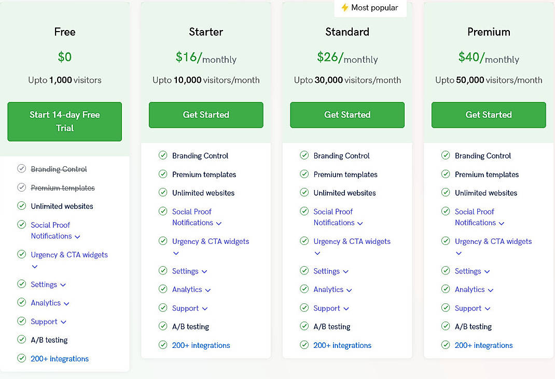The image size is (555, 379).
Task: Expand Urgency & CTA widgets in Starter plan
Action: tap(176, 253)
